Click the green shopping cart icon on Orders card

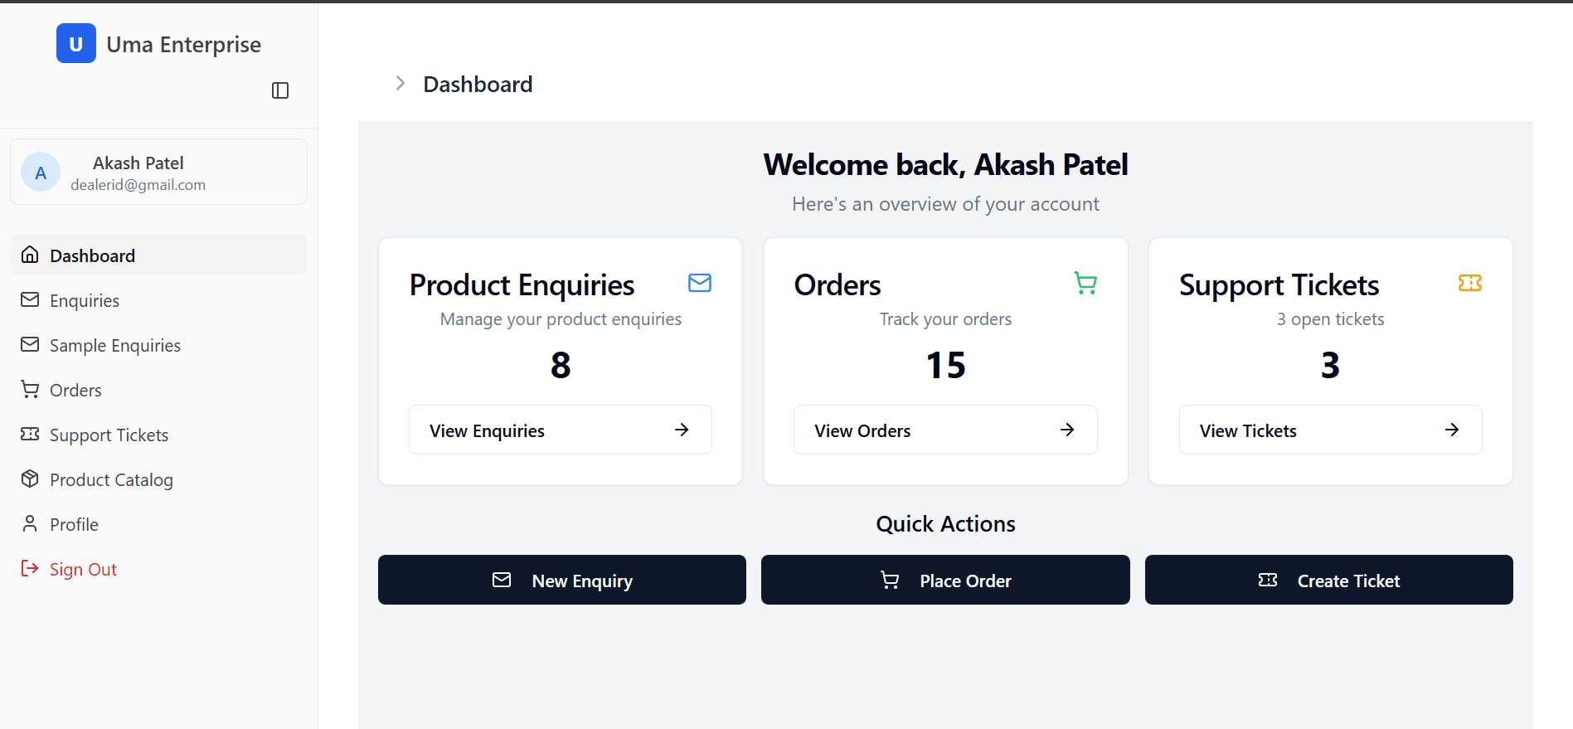pos(1085,283)
